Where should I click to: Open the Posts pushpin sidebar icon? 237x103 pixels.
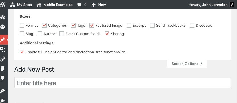(x=3, y=40)
